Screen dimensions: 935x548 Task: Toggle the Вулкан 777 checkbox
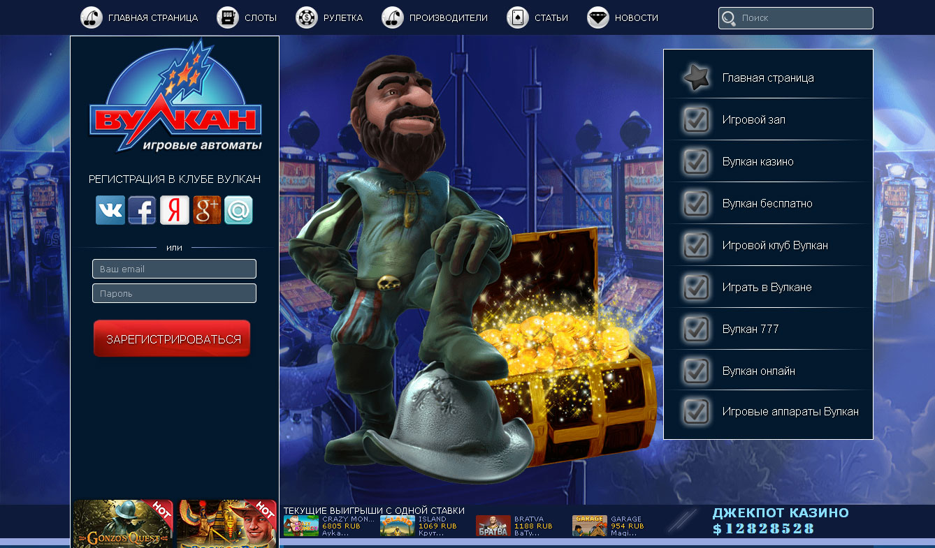pyautogui.click(x=697, y=329)
